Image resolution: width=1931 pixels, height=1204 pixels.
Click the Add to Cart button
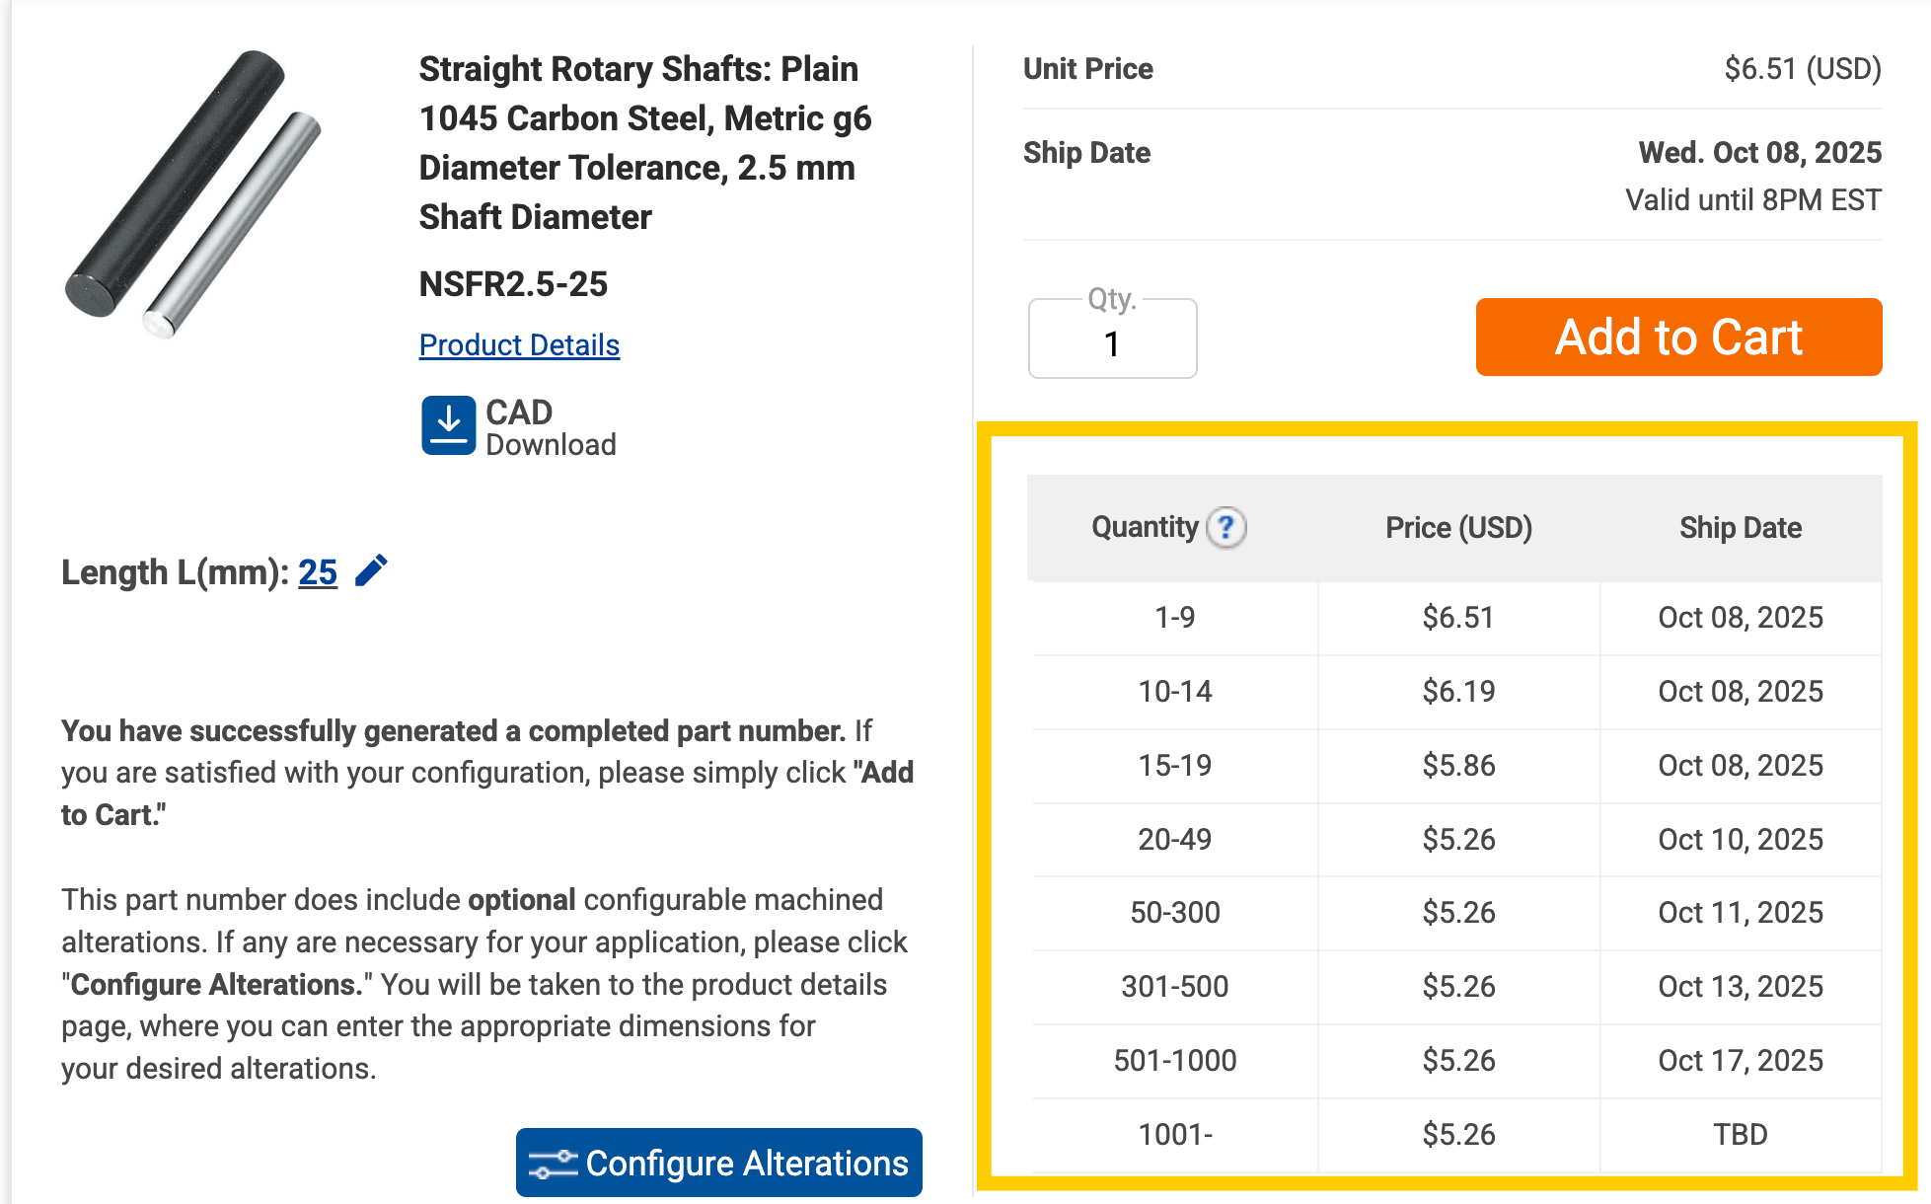pos(1678,337)
